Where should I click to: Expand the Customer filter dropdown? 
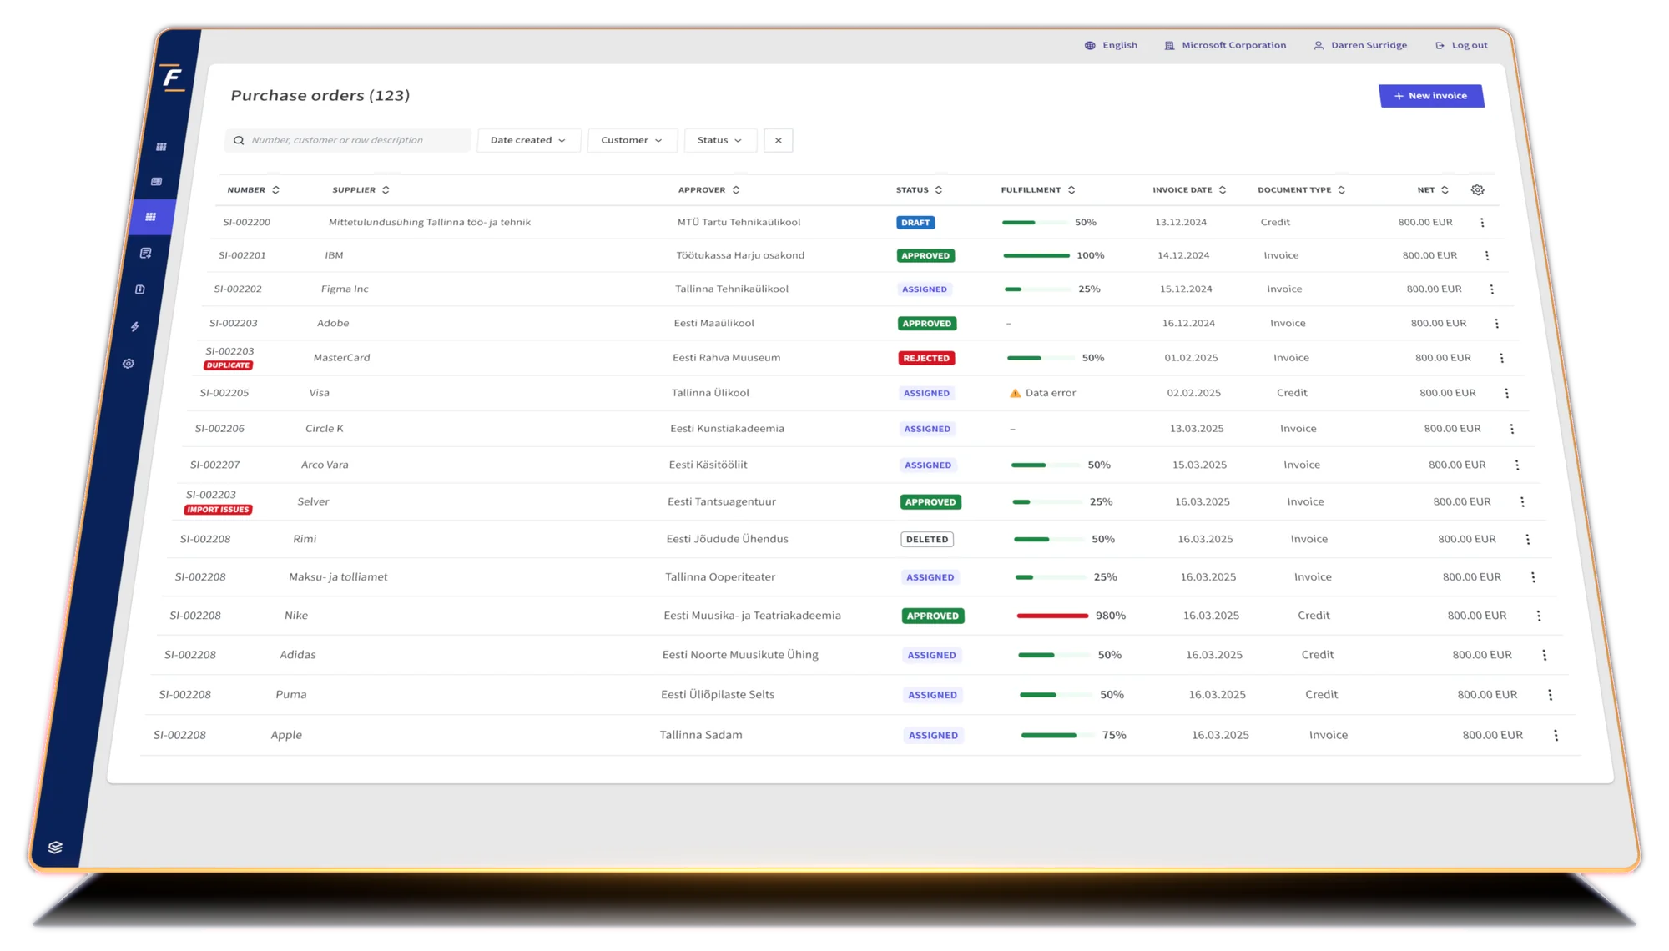pyautogui.click(x=632, y=140)
